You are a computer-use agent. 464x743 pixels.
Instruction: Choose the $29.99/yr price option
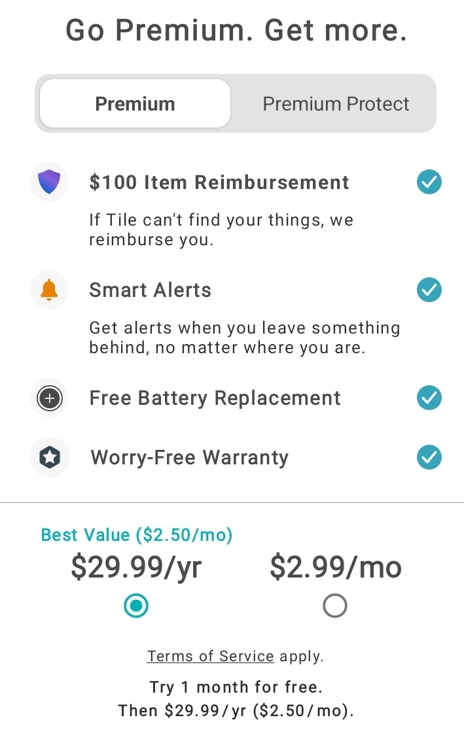click(x=136, y=567)
